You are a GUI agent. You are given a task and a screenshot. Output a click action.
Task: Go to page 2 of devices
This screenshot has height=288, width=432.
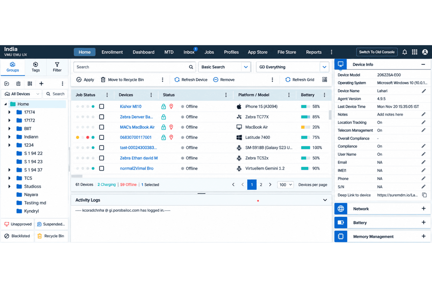(261, 185)
